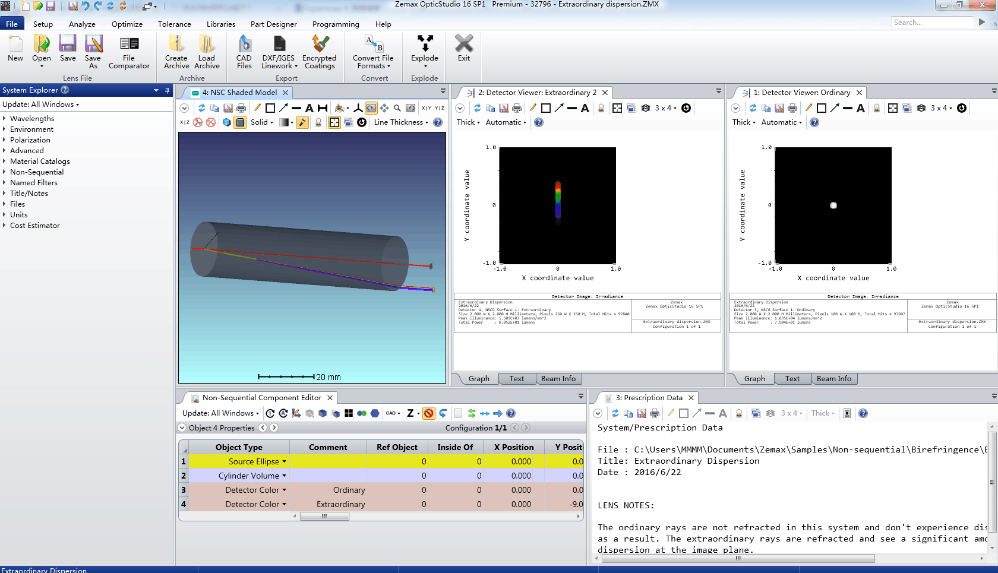Toggle the lock icon in Ordinary Detector Viewer
This screenshot has width=998, height=573.
[877, 108]
